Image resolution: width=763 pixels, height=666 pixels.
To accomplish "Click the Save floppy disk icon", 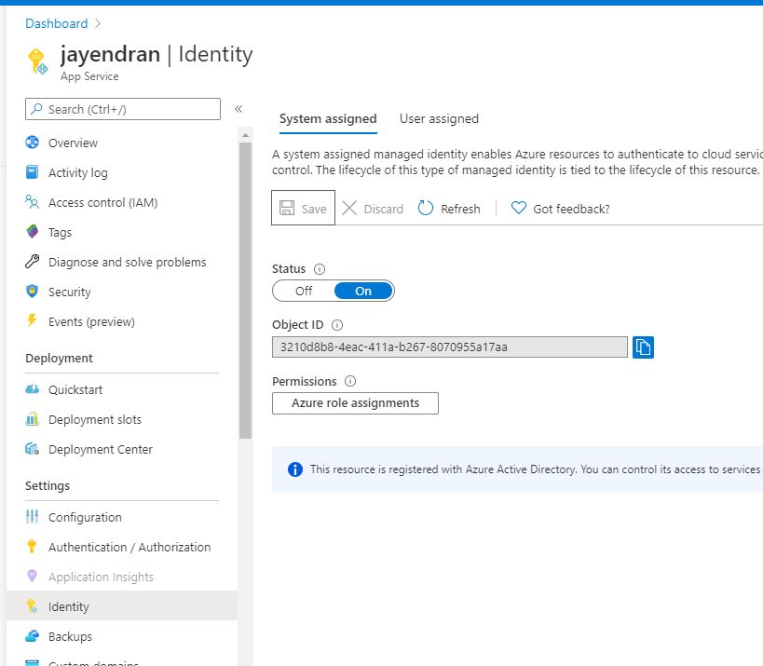I will pyautogui.click(x=287, y=209).
